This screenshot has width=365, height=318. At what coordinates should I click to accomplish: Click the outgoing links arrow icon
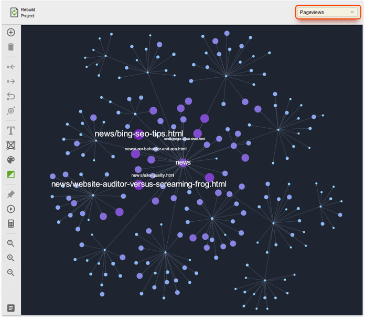(10, 81)
